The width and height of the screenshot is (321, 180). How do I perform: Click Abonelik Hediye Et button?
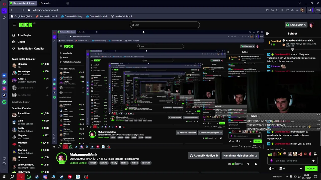tap(204, 155)
